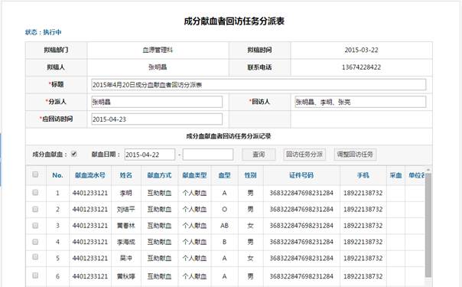The width and height of the screenshot is (462, 287).
Task: Sort by the 性别 column header
Action: 250,175
